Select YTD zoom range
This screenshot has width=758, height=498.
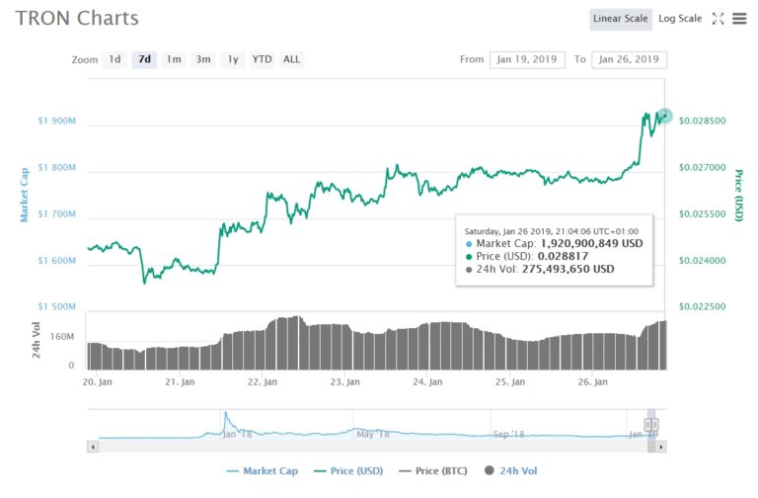pyautogui.click(x=262, y=59)
